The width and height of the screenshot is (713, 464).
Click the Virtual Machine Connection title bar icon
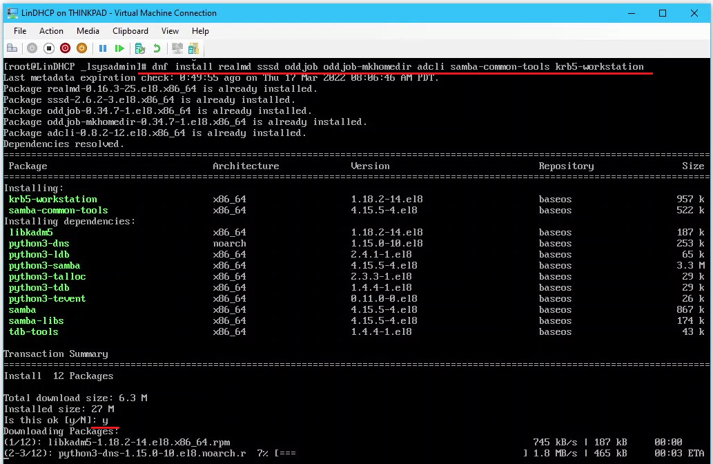pos(12,12)
